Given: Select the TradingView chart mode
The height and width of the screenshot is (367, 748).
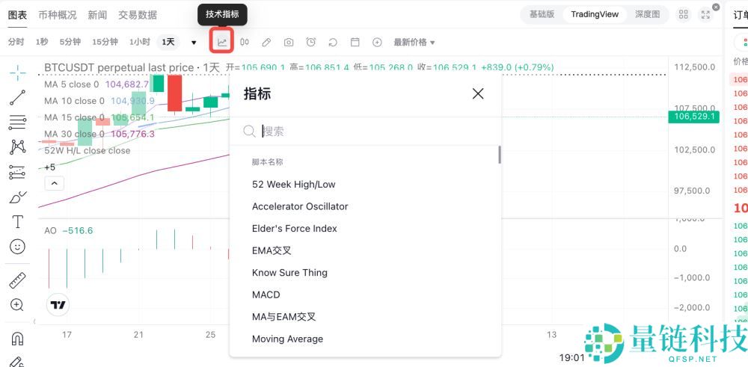Looking at the screenshot, I should click(x=595, y=14).
